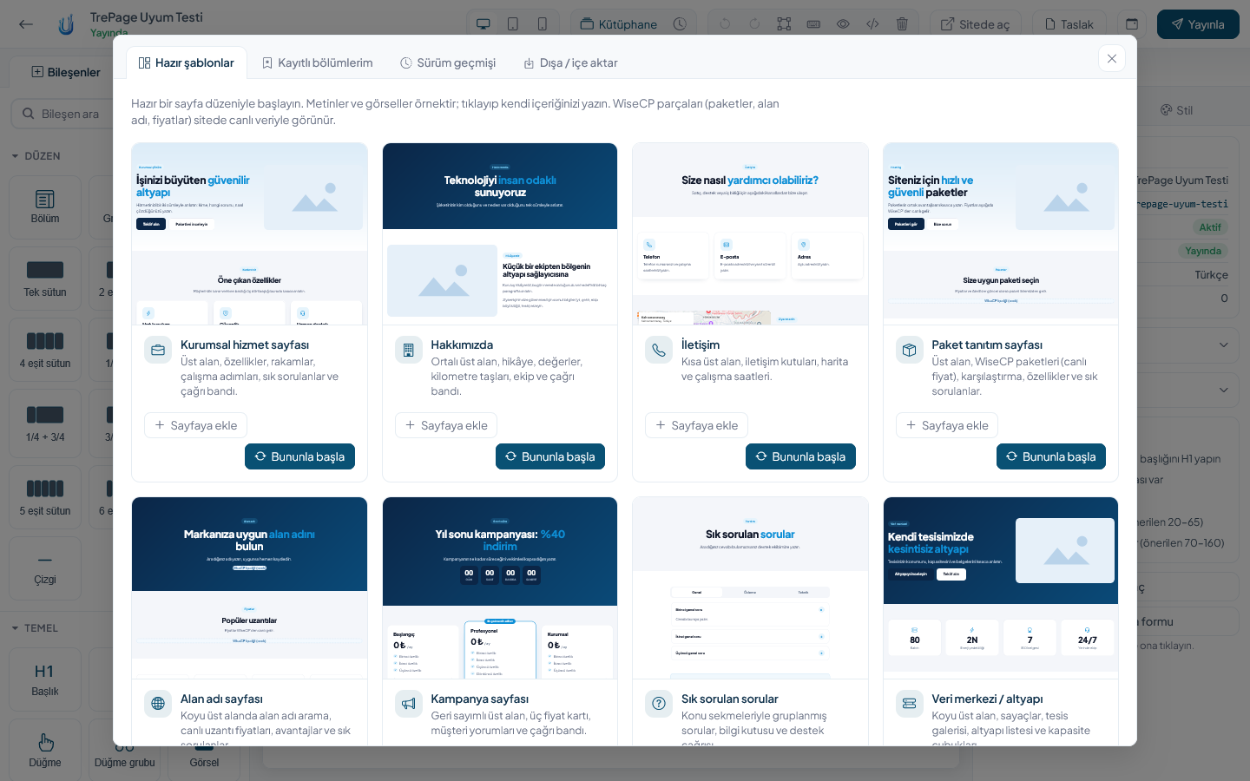Collapse the DÜZEN section in the sidebar

[x=36, y=156]
